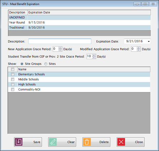Click the purple Save icon
The width and height of the screenshot is (159, 151).
(19, 142)
